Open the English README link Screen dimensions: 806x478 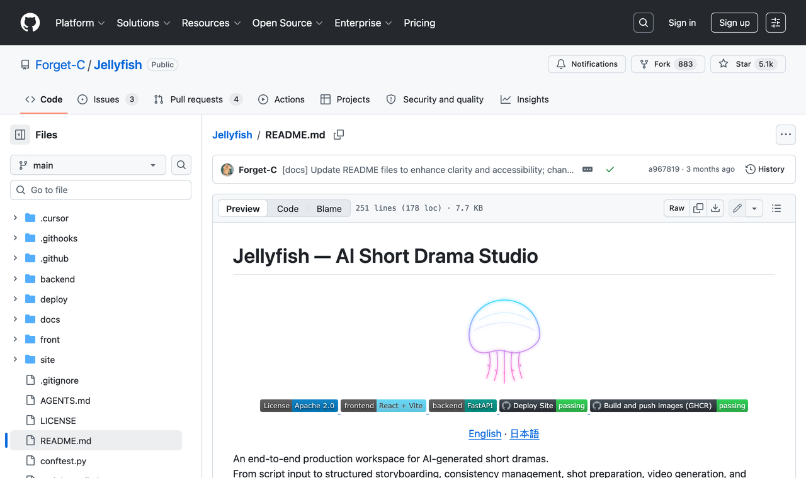pos(485,433)
